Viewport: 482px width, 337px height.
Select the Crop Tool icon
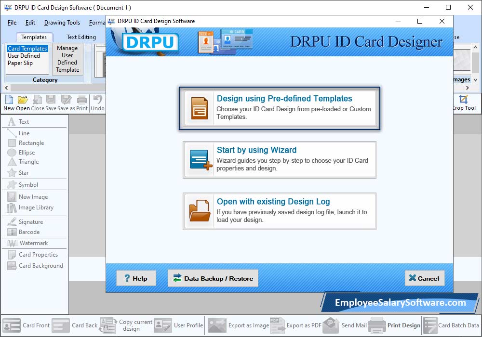click(463, 100)
